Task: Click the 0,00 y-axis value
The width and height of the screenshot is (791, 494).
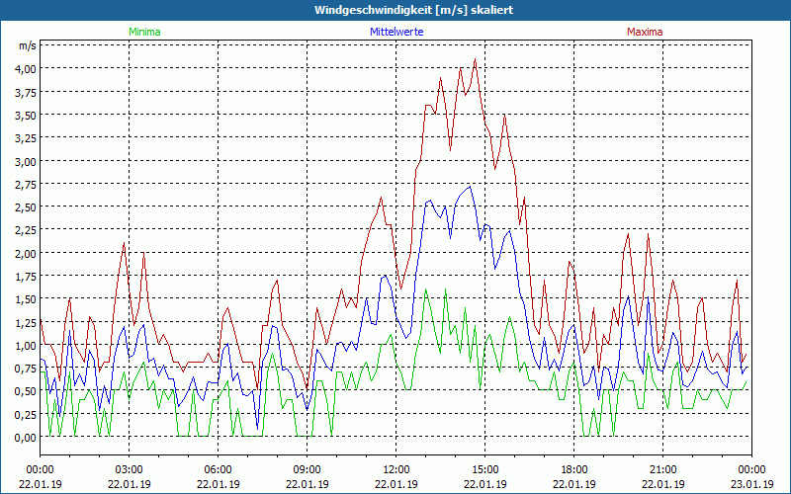Action: pyautogui.click(x=26, y=438)
